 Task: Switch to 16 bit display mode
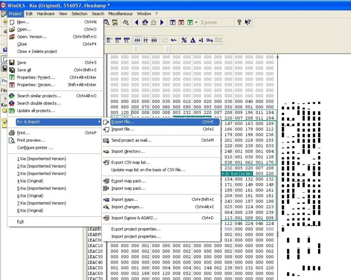coord(109,40)
